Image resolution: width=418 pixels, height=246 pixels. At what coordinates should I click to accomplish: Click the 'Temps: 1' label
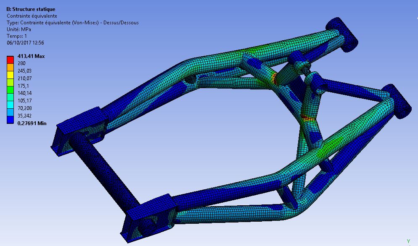pos(16,36)
